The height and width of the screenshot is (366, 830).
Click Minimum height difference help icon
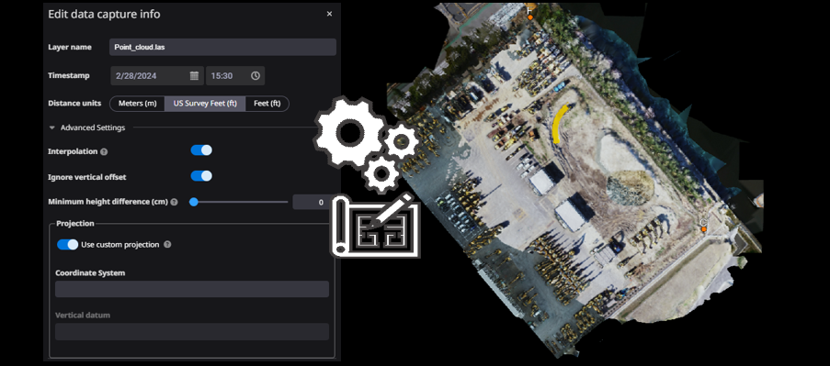(x=174, y=202)
